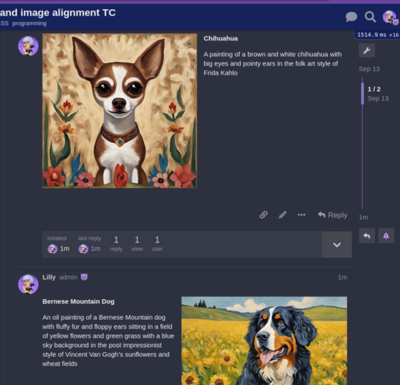Jump to last post via 1m timeline link

tap(363, 217)
